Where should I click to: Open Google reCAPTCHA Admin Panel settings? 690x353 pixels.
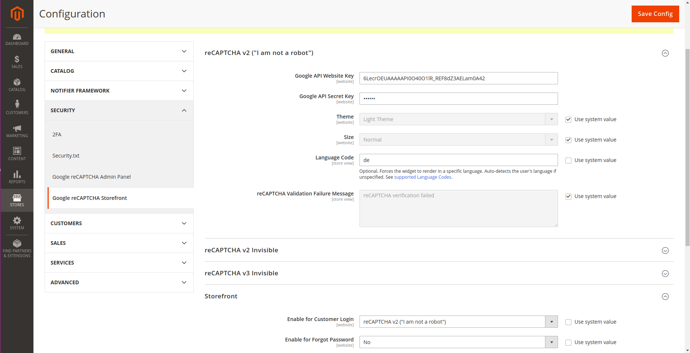(x=91, y=177)
